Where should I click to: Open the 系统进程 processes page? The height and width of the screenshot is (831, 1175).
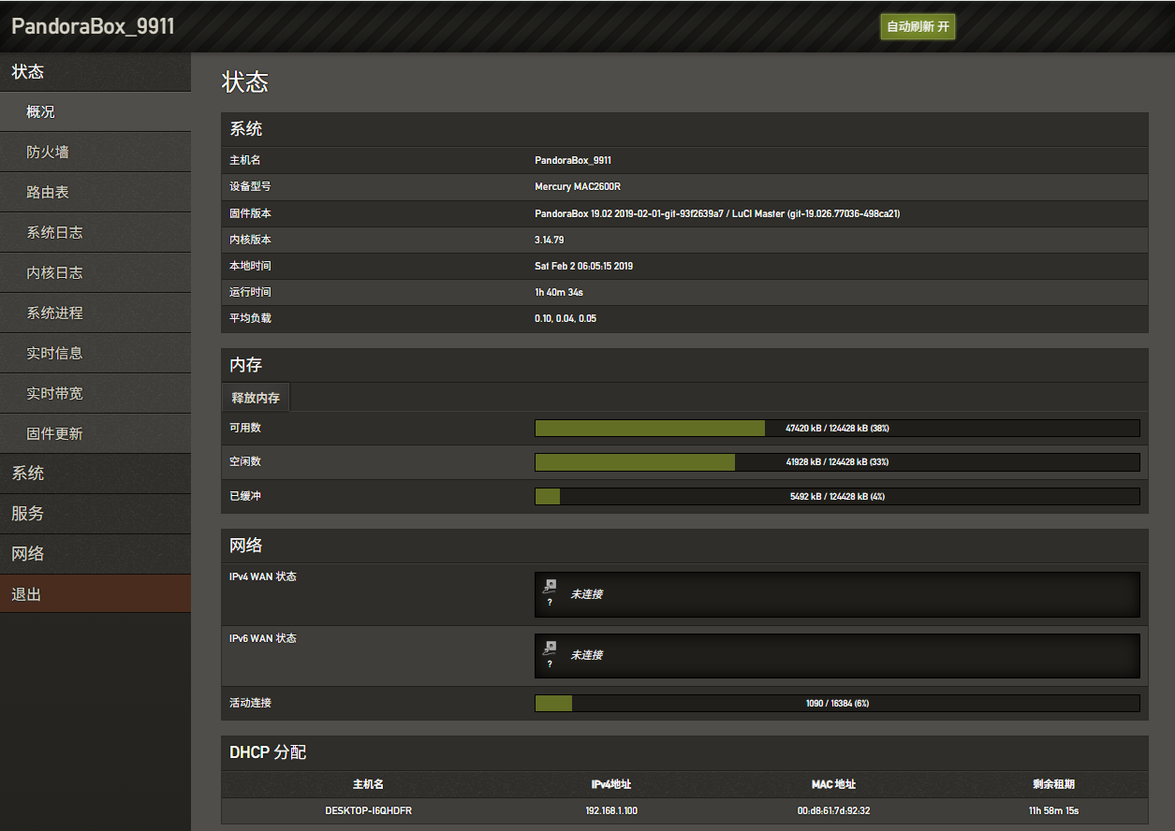coord(95,313)
